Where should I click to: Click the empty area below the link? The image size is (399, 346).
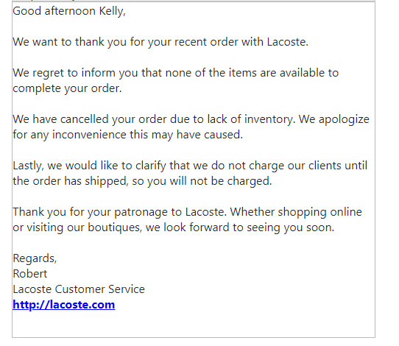(194, 325)
